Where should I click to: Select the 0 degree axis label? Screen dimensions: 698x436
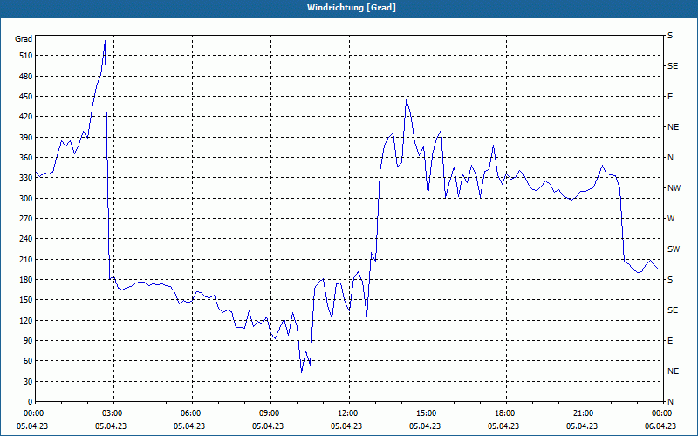click(30, 401)
